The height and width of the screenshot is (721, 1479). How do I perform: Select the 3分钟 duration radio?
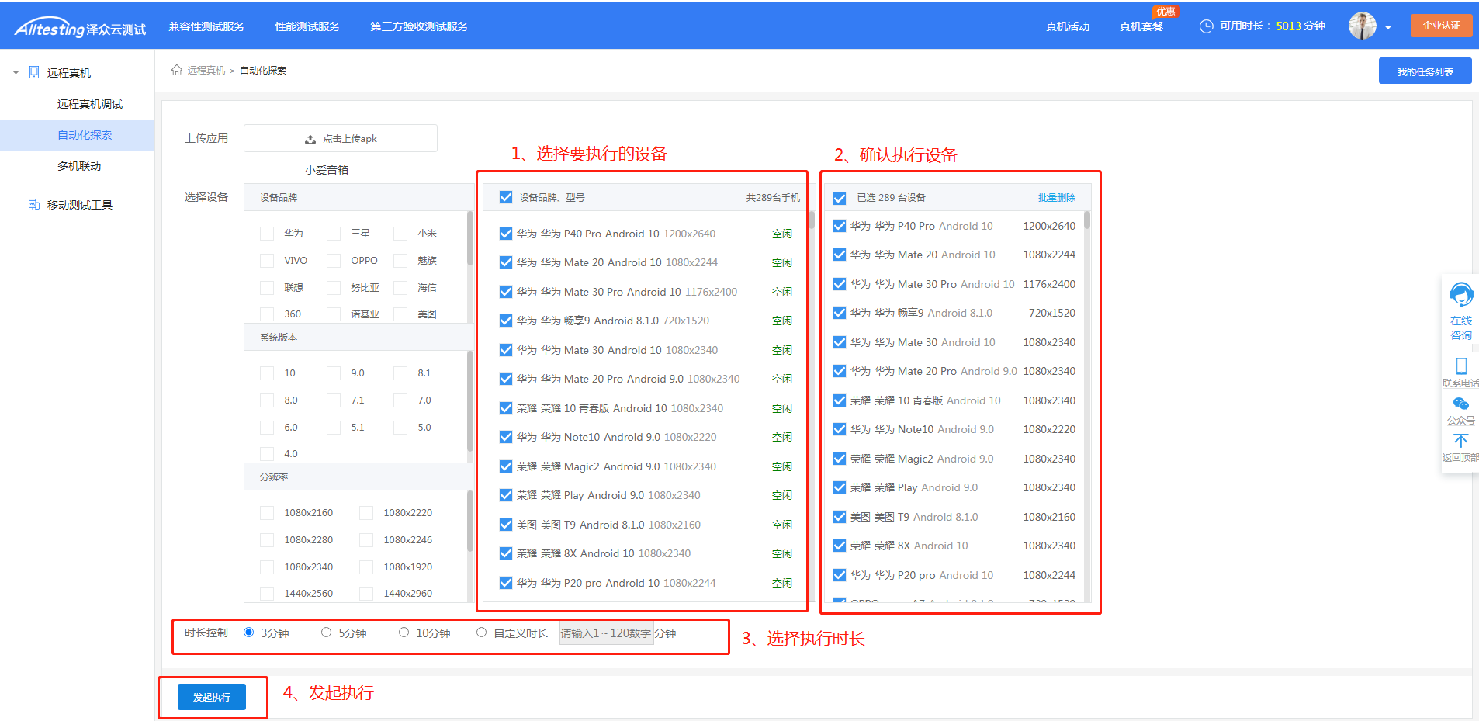tap(249, 633)
